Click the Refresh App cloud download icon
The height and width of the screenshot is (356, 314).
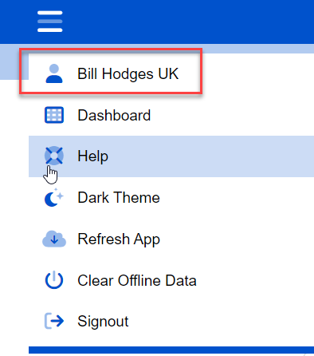54,239
